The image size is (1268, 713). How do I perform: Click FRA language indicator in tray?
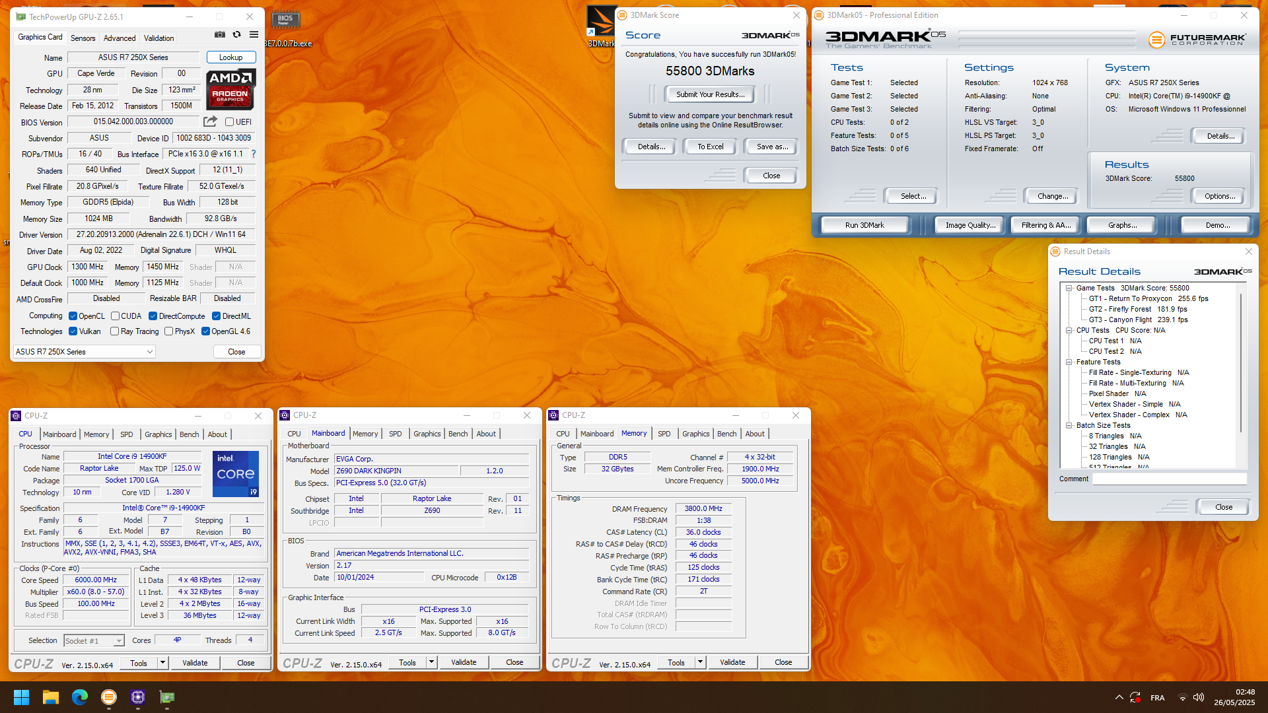pos(1158,698)
